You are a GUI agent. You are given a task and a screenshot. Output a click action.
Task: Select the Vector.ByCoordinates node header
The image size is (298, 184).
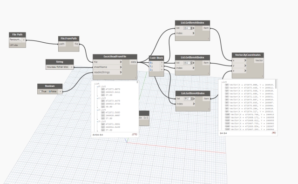pyautogui.click(x=248, y=55)
